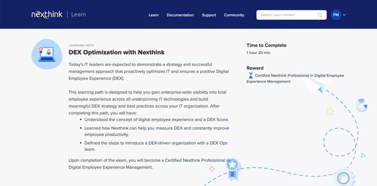Go to the Support section
Screen dimensions: 377x186
pyautogui.click(x=209, y=15)
